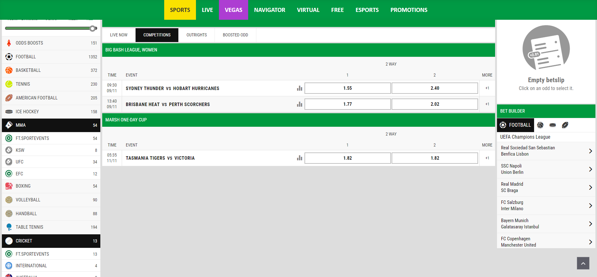Select FT.SPORTEVENTS under MMA
597x277 pixels.
51,138
